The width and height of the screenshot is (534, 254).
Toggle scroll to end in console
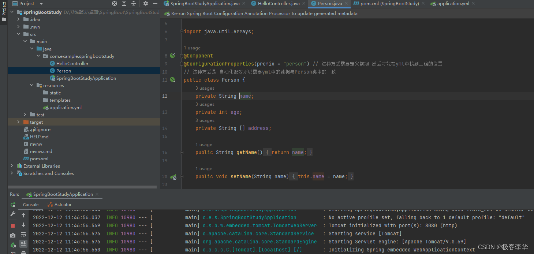click(23, 244)
